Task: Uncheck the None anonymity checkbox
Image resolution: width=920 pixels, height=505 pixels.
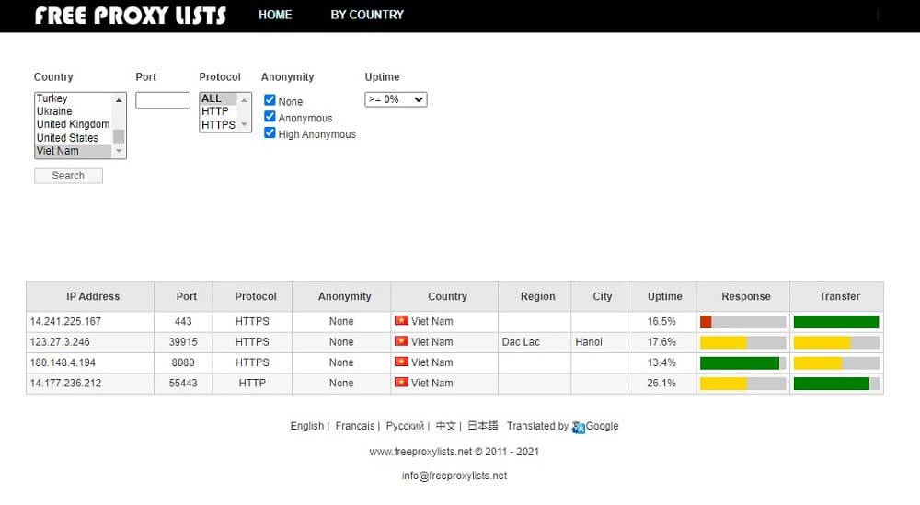Action: (x=270, y=100)
